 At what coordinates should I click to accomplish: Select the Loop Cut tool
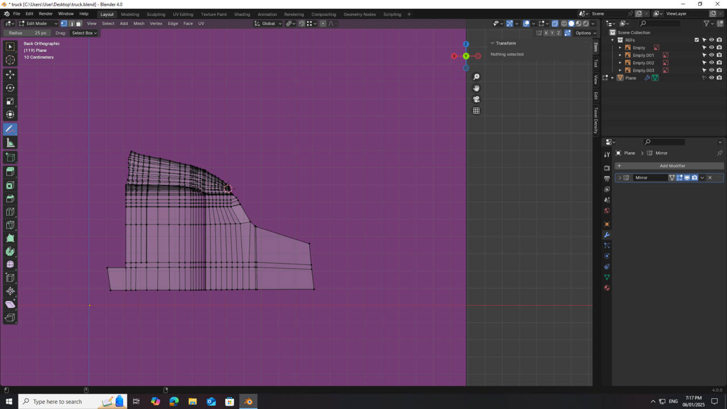(x=10, y=212)
